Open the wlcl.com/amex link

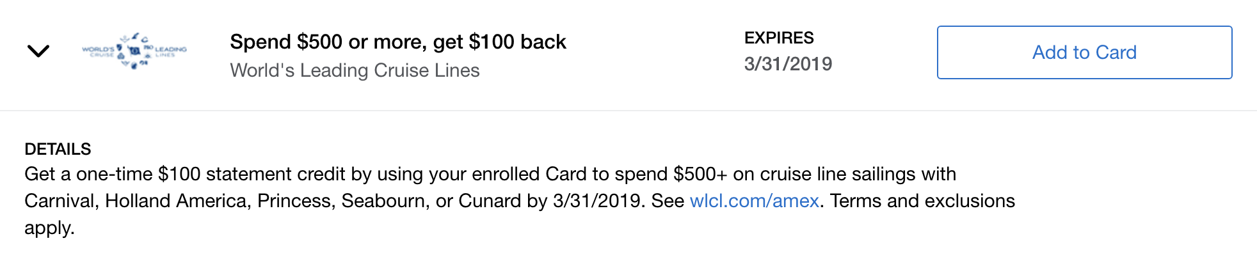754,201
